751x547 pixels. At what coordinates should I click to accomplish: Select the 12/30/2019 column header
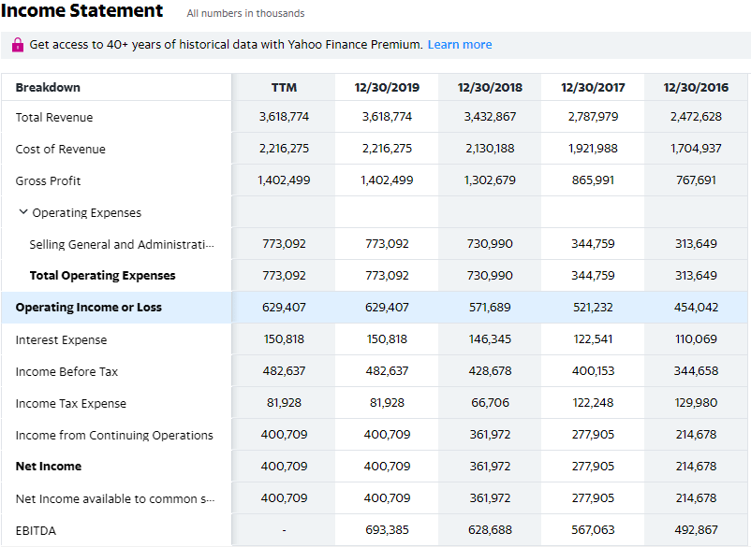[387, 88]
